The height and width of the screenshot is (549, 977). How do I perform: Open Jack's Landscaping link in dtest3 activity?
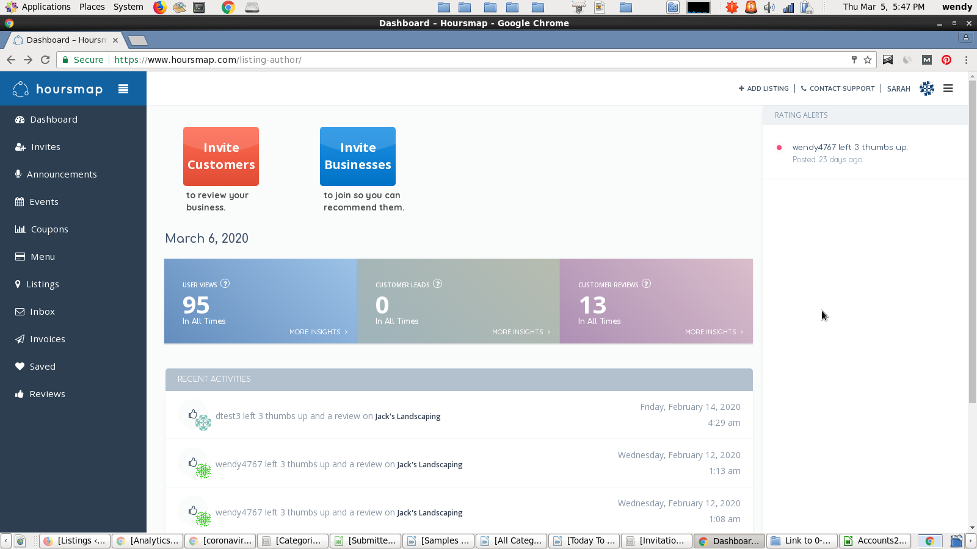coord(407,417)
